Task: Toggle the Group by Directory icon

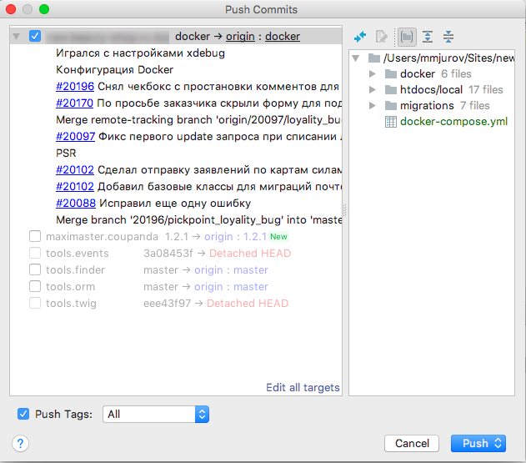Action: click(406, 37)
